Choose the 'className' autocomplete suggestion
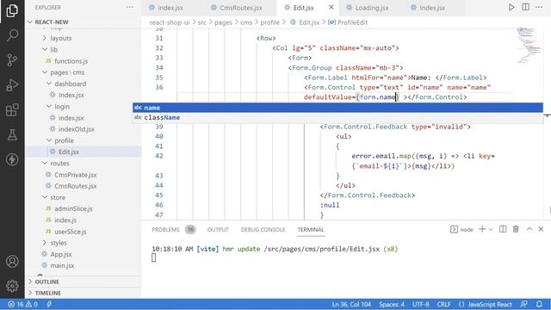551x310 pixels. [337, 117]
